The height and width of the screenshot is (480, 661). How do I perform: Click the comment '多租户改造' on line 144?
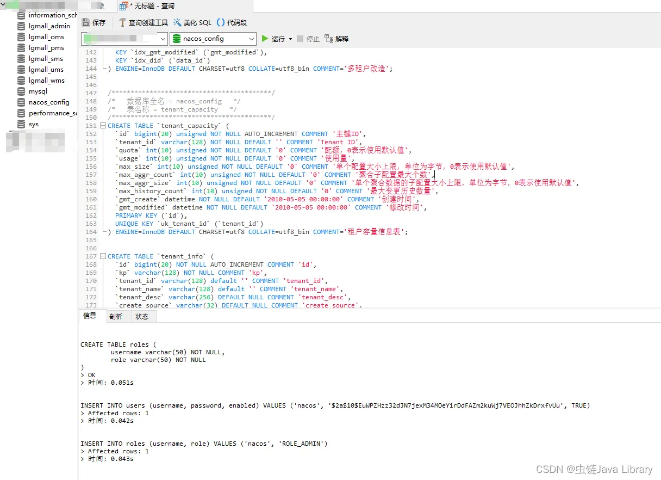(367, 69)
